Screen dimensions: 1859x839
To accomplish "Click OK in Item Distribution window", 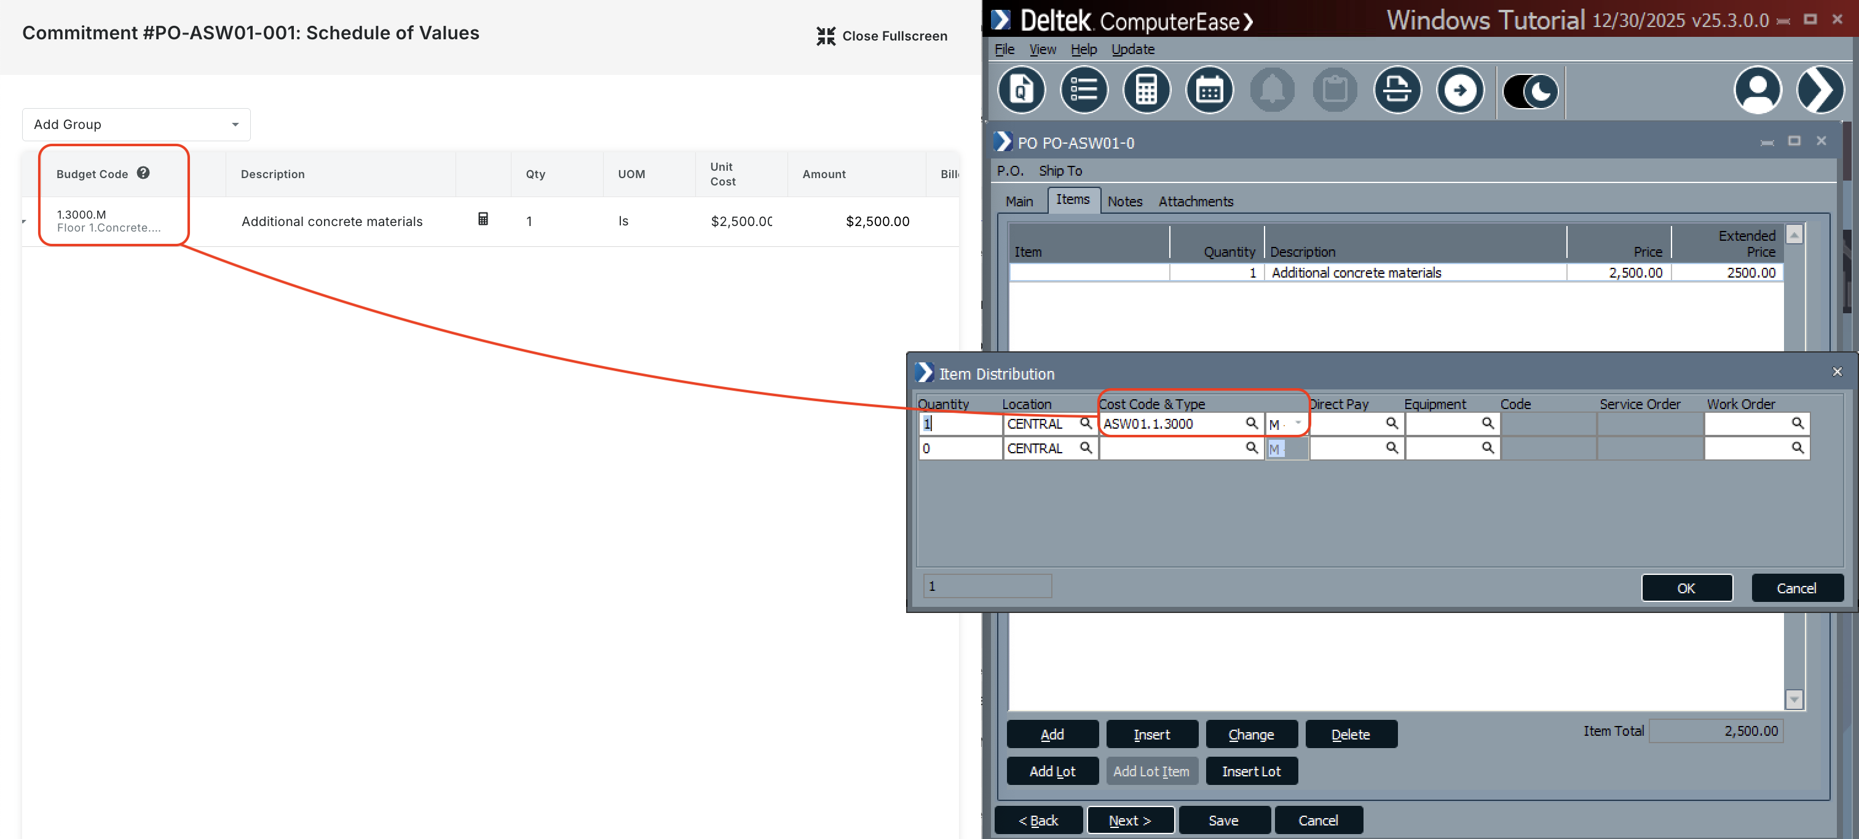I will click(1686, 587).
